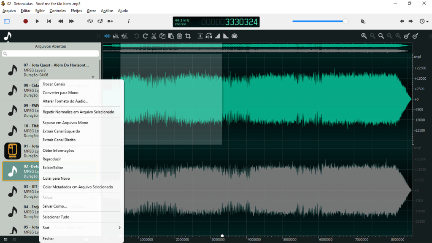
Task: Click the Delete trash icon
Action: (180, 36)
